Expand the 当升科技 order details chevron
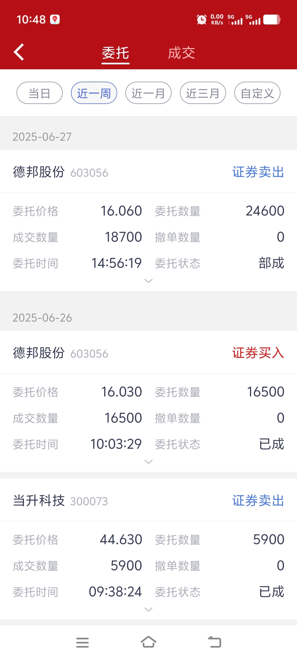The image size is (297, 660). (x=148, y=609)
